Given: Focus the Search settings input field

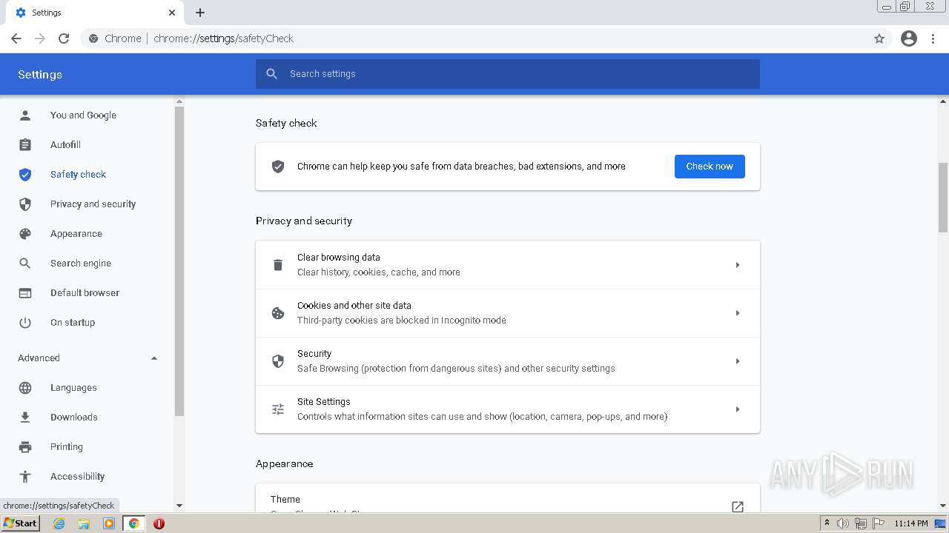Looking at the screenshot, I should pyautogui.click(x=508, y=73).
